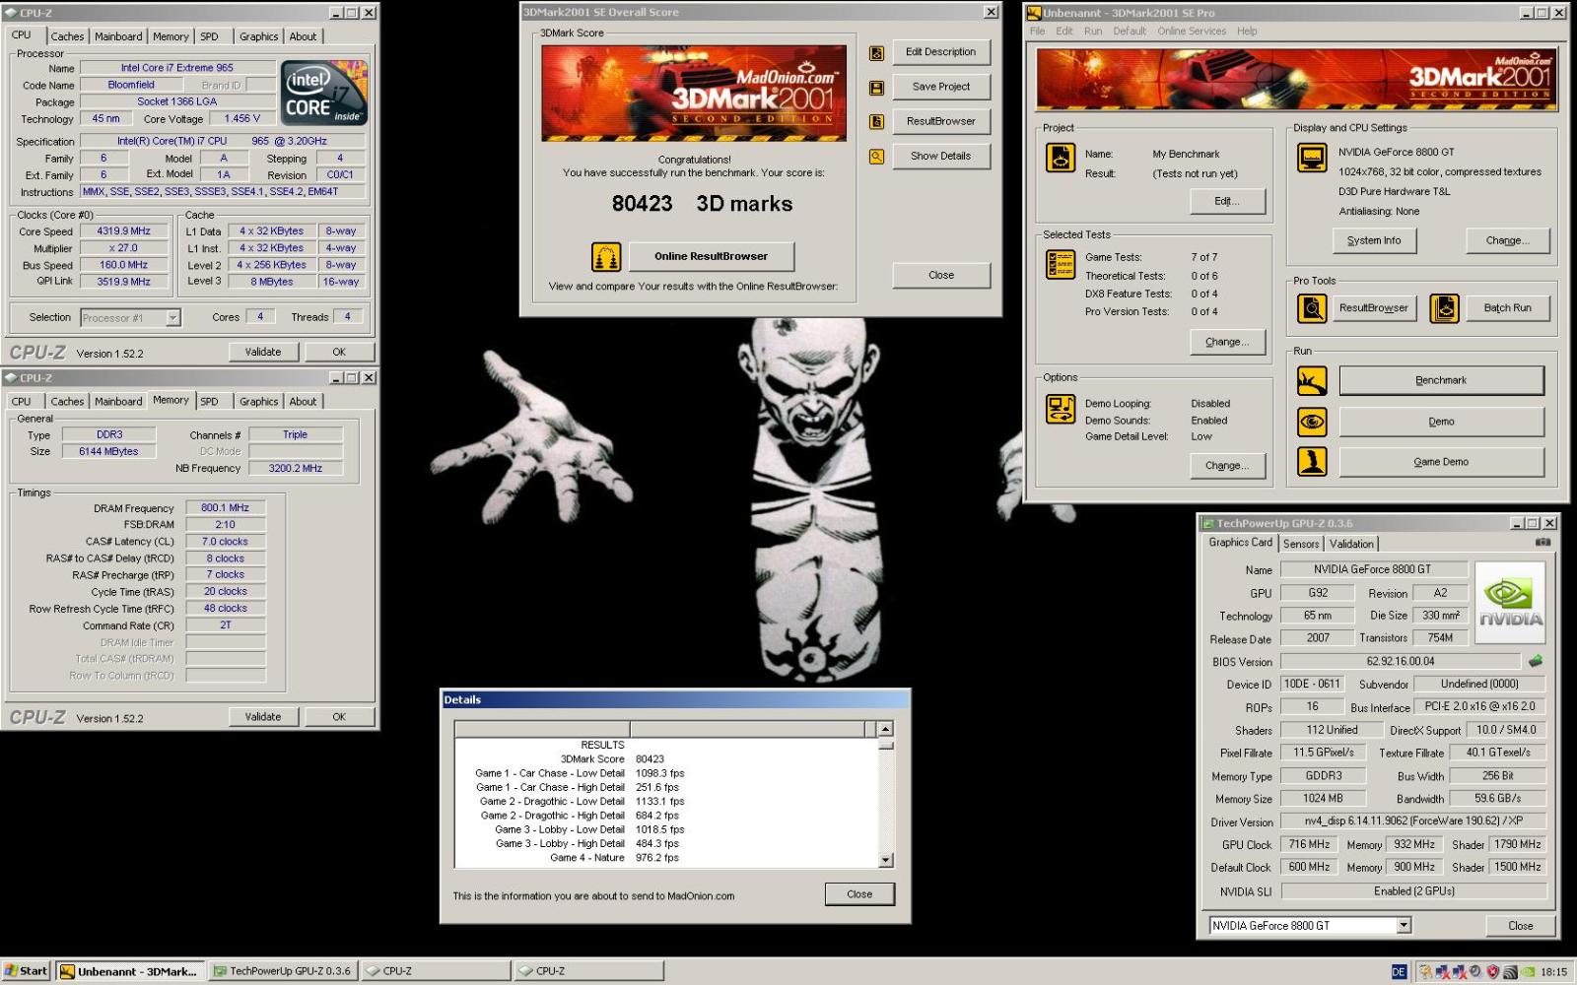Click the Edit Description icon
Viewport: 1577px width, 985px height.
click(x=876, y=53)
